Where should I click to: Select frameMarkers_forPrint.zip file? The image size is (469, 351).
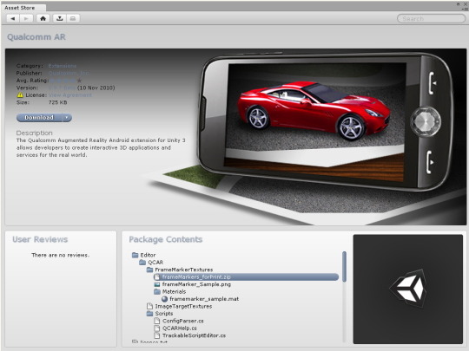(x=246, y=277)
